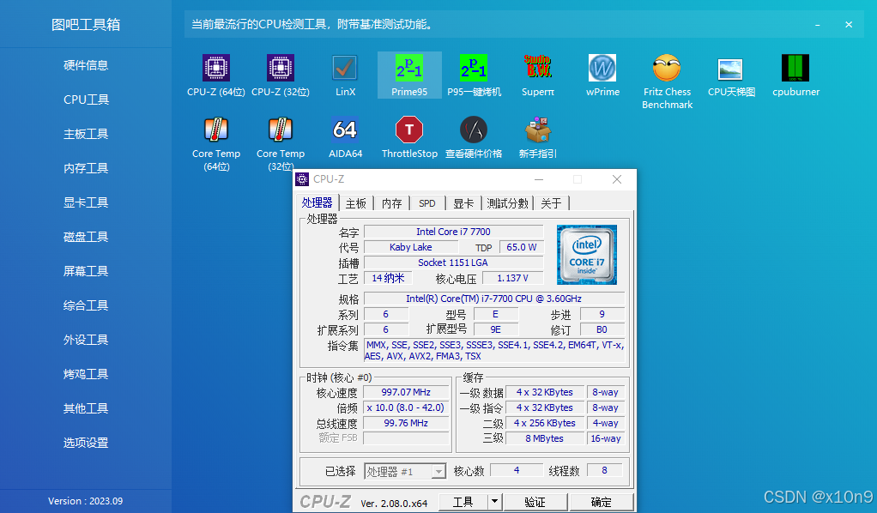
Task: Launch the AIDA64 icon
Action: pyautogui.click(x=345, y=130)
